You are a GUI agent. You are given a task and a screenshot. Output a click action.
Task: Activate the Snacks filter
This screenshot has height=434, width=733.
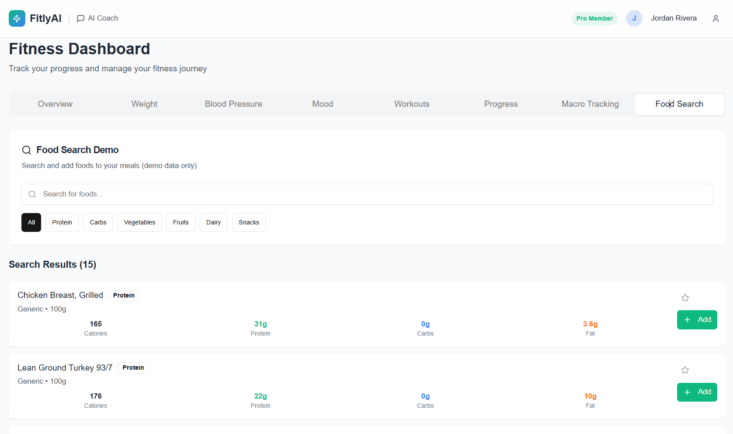(249, 222)
